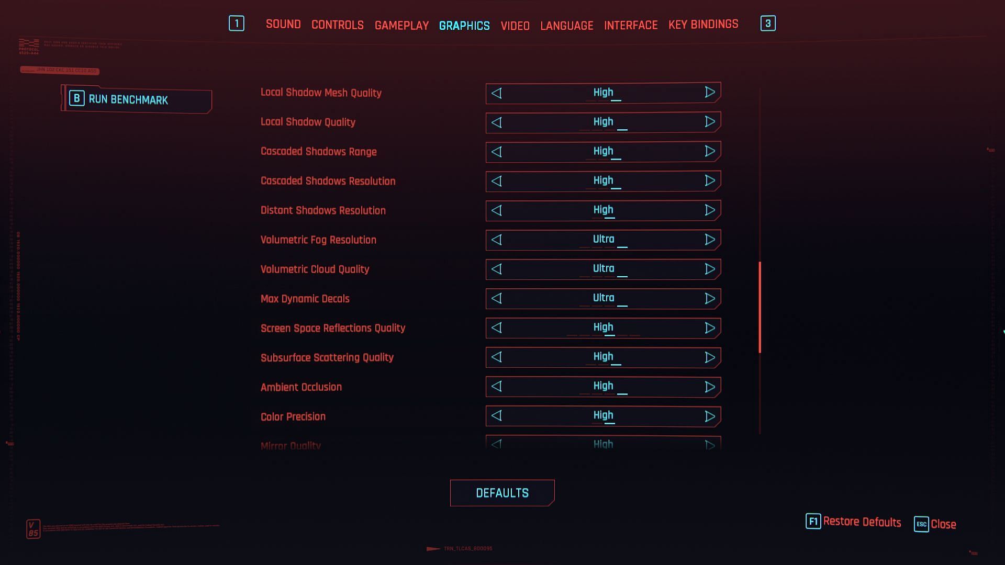Screen dimensions: 1005x565
Task: Toggle Distant Shadows Resolution to lower value
Action: [x=496, y=210]
